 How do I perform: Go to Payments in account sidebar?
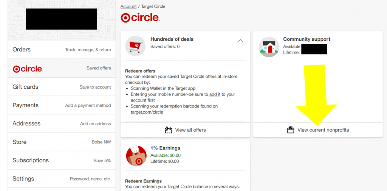point(62,105)
